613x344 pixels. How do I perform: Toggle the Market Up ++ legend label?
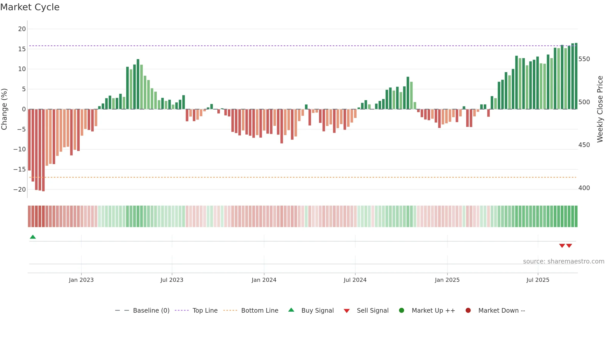[433, 310]
